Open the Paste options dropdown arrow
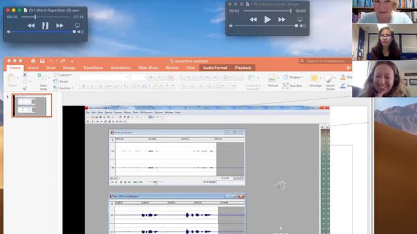 coord(18,78)
